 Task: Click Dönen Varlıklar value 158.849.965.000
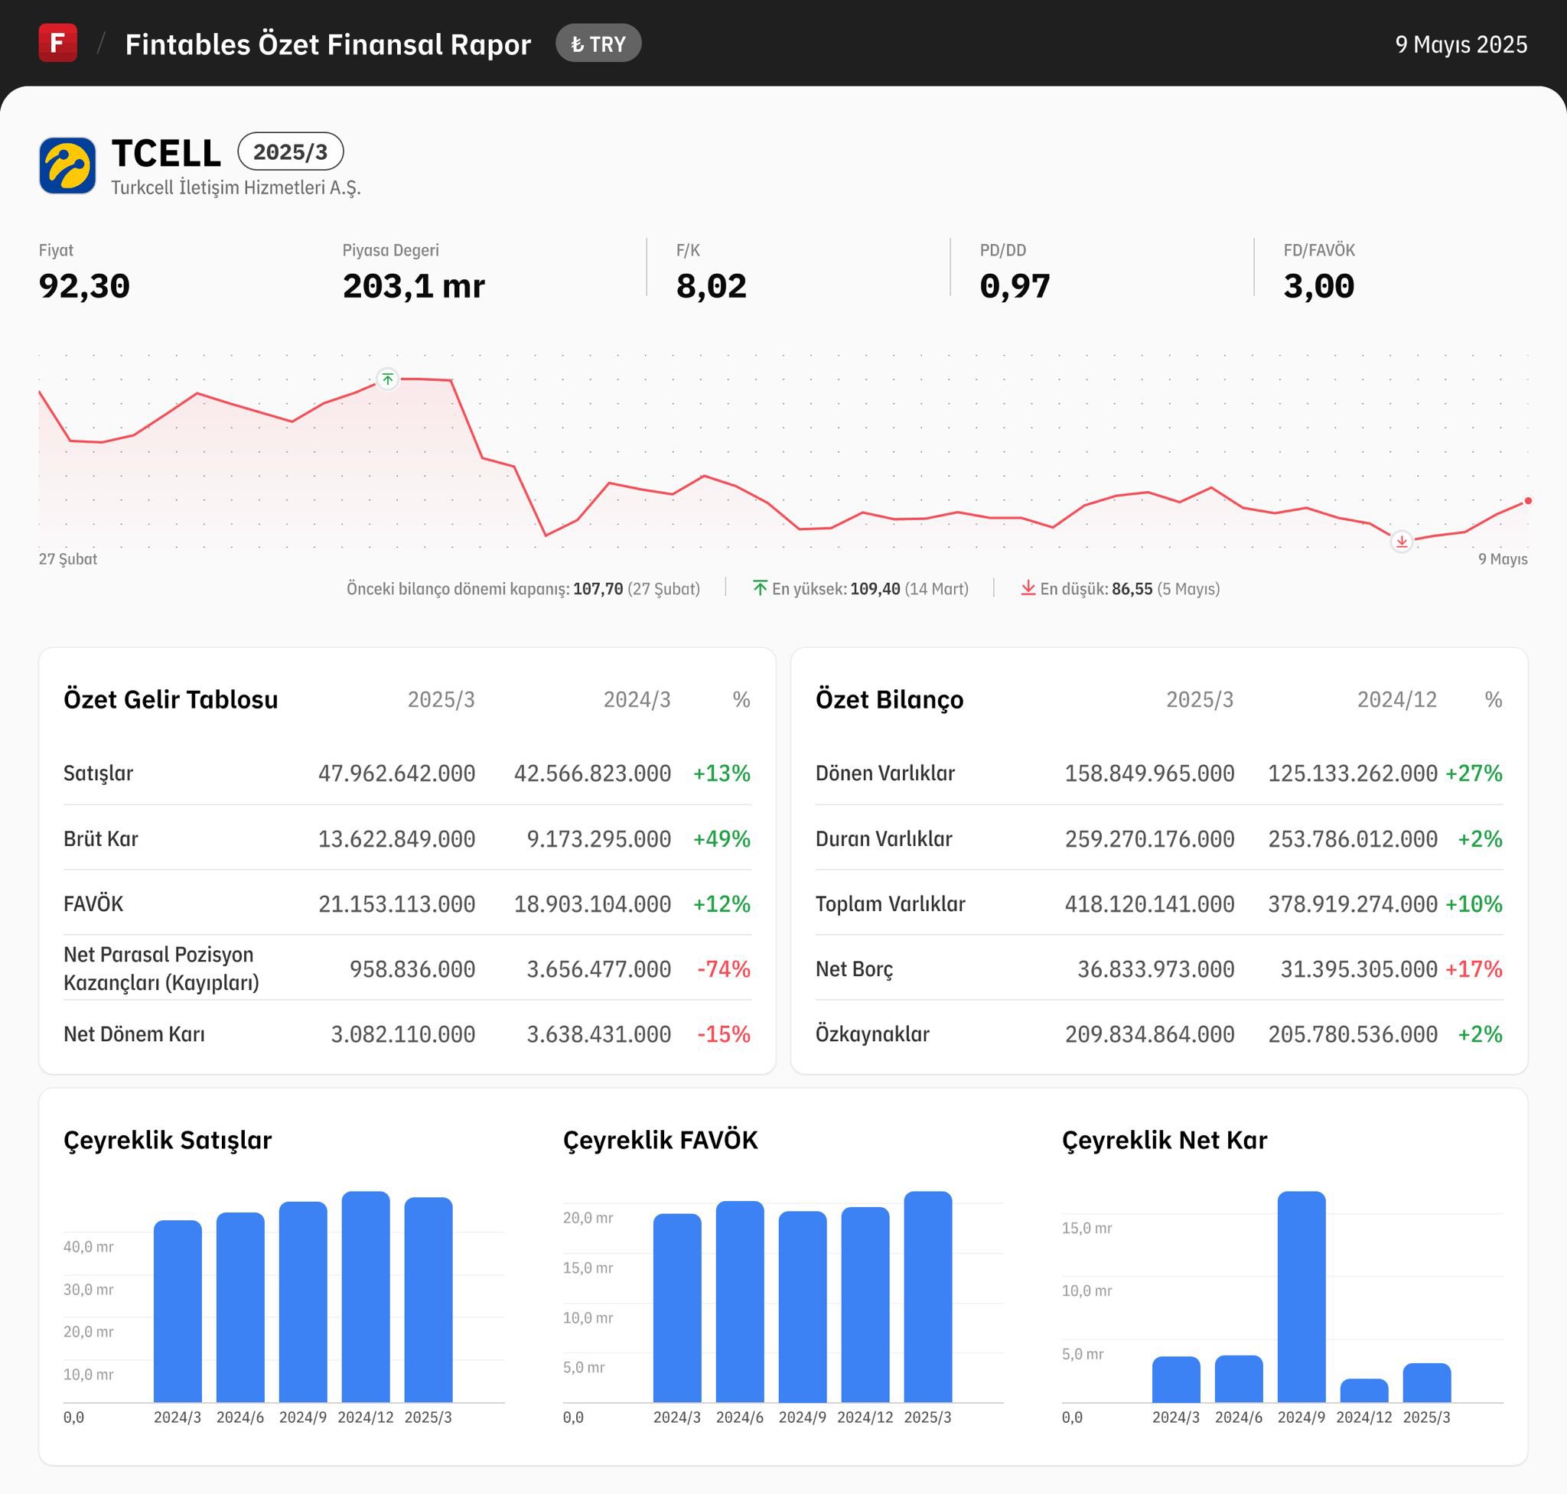1149,773
